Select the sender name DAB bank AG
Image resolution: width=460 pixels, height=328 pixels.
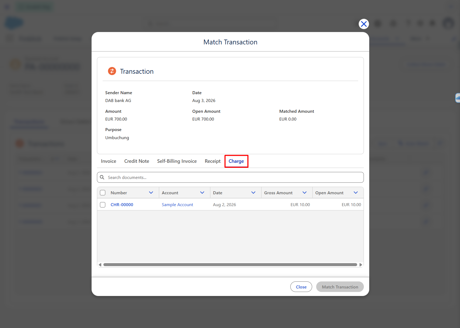[118, 101]
